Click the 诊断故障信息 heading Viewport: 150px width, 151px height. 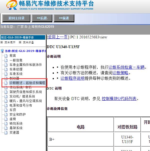pyautogui.click(x=57, y=109)
